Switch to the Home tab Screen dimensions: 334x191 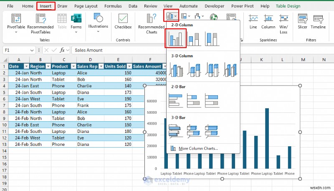pos(28,6)
